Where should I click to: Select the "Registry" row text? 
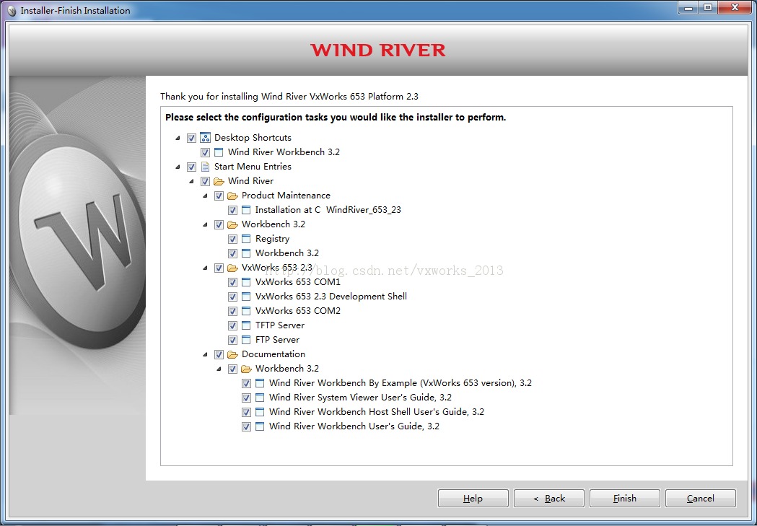[x=272, y=239]
